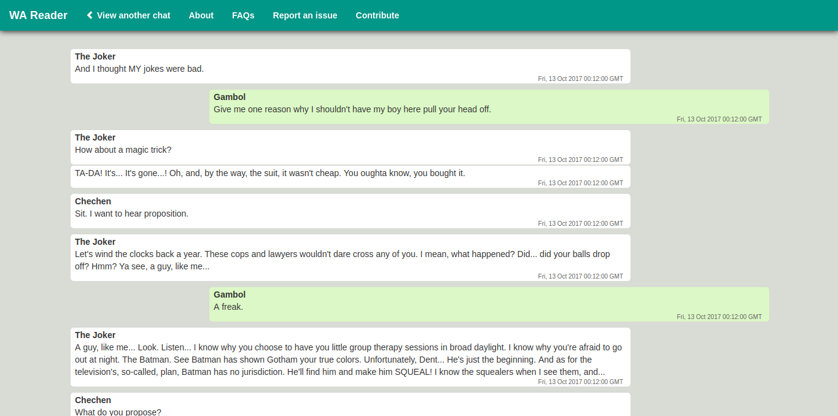Open the About page
The width and height of the screenshot is (838, 416).
pyautogui.click(x=201, y=15)
